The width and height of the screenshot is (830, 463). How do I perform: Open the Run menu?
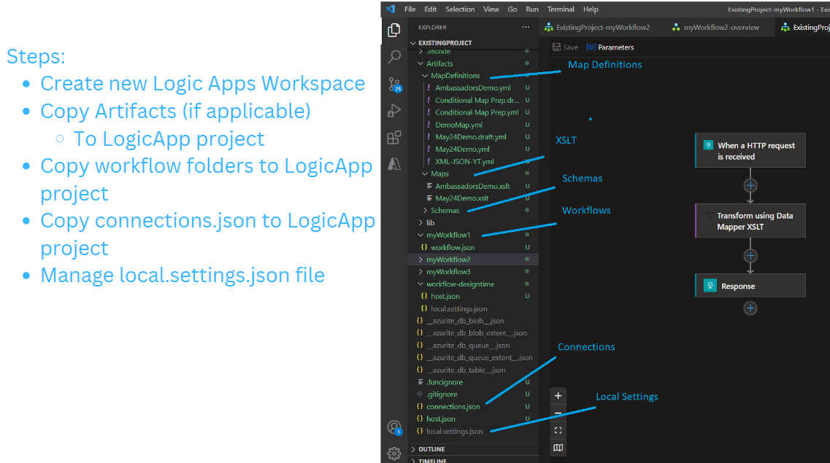click(532, 9)
